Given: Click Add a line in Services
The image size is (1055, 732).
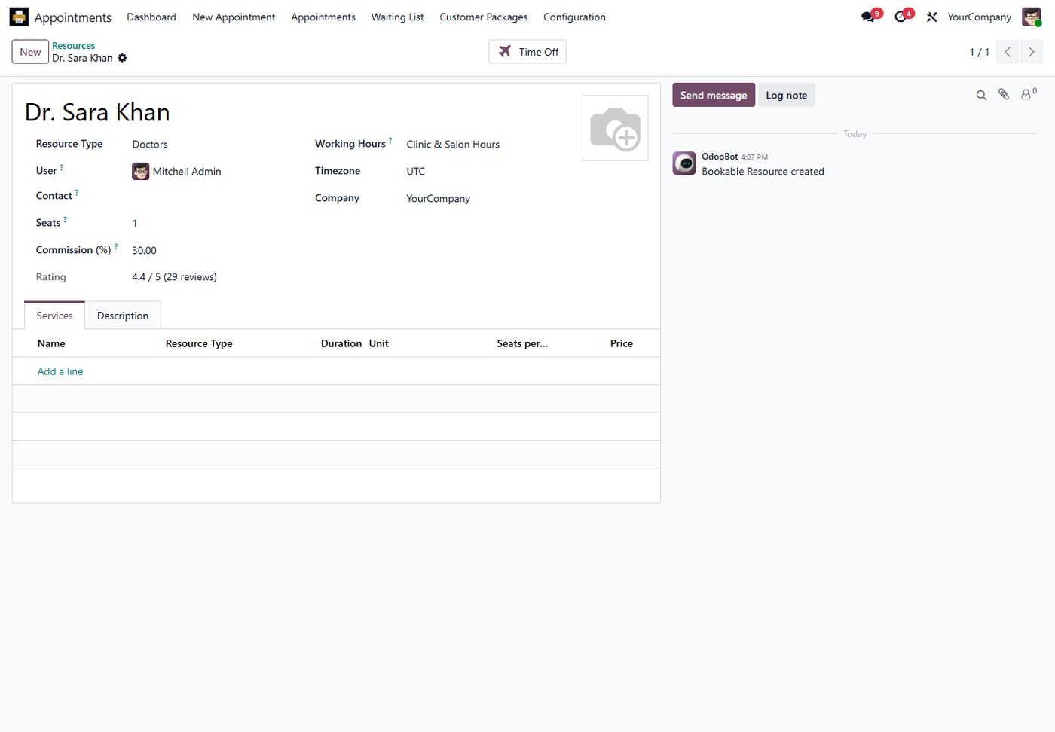Looking at the screenshot, I should [60, 371].
